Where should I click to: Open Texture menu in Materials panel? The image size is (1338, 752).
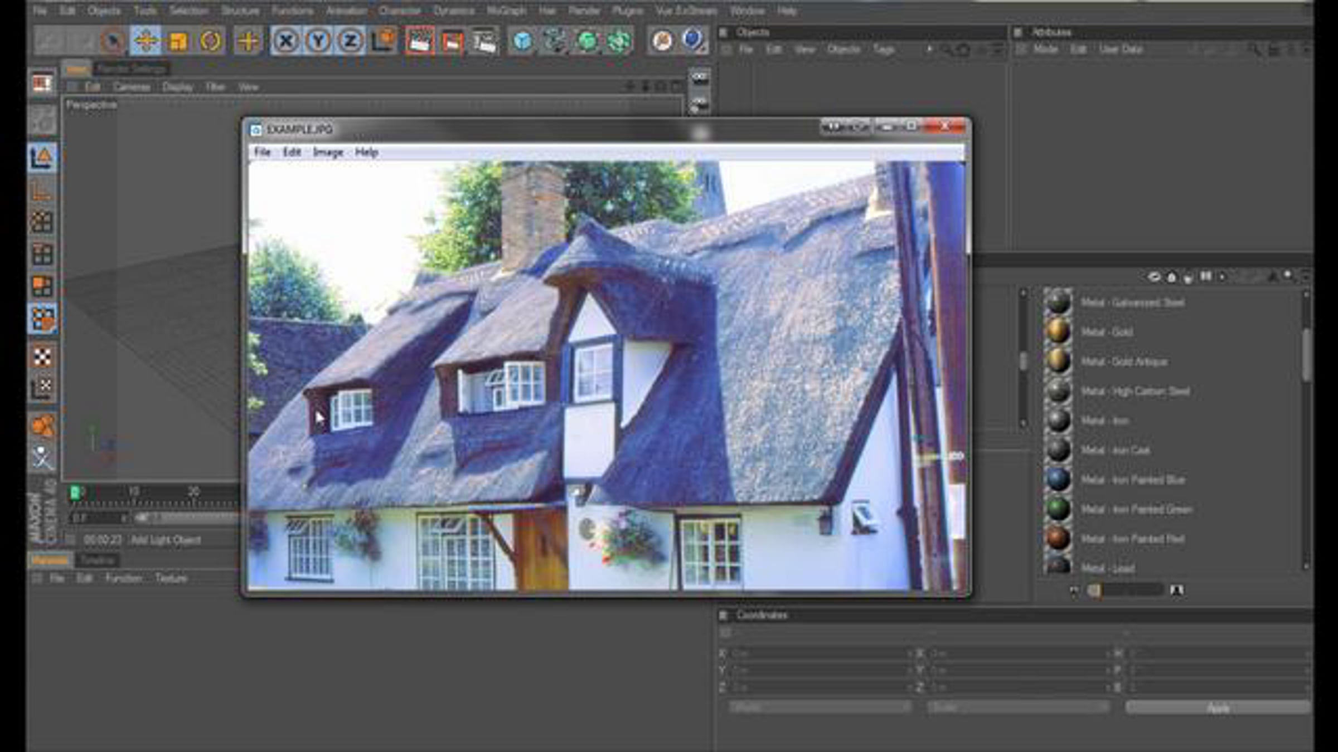point(171,578)
